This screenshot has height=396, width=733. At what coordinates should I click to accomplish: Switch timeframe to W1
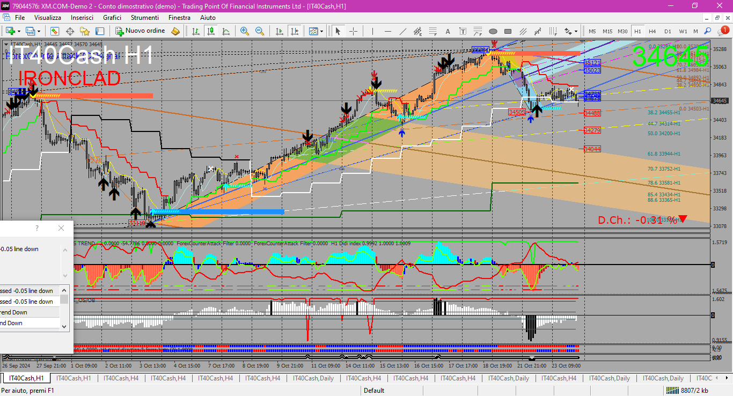point(683,31)
